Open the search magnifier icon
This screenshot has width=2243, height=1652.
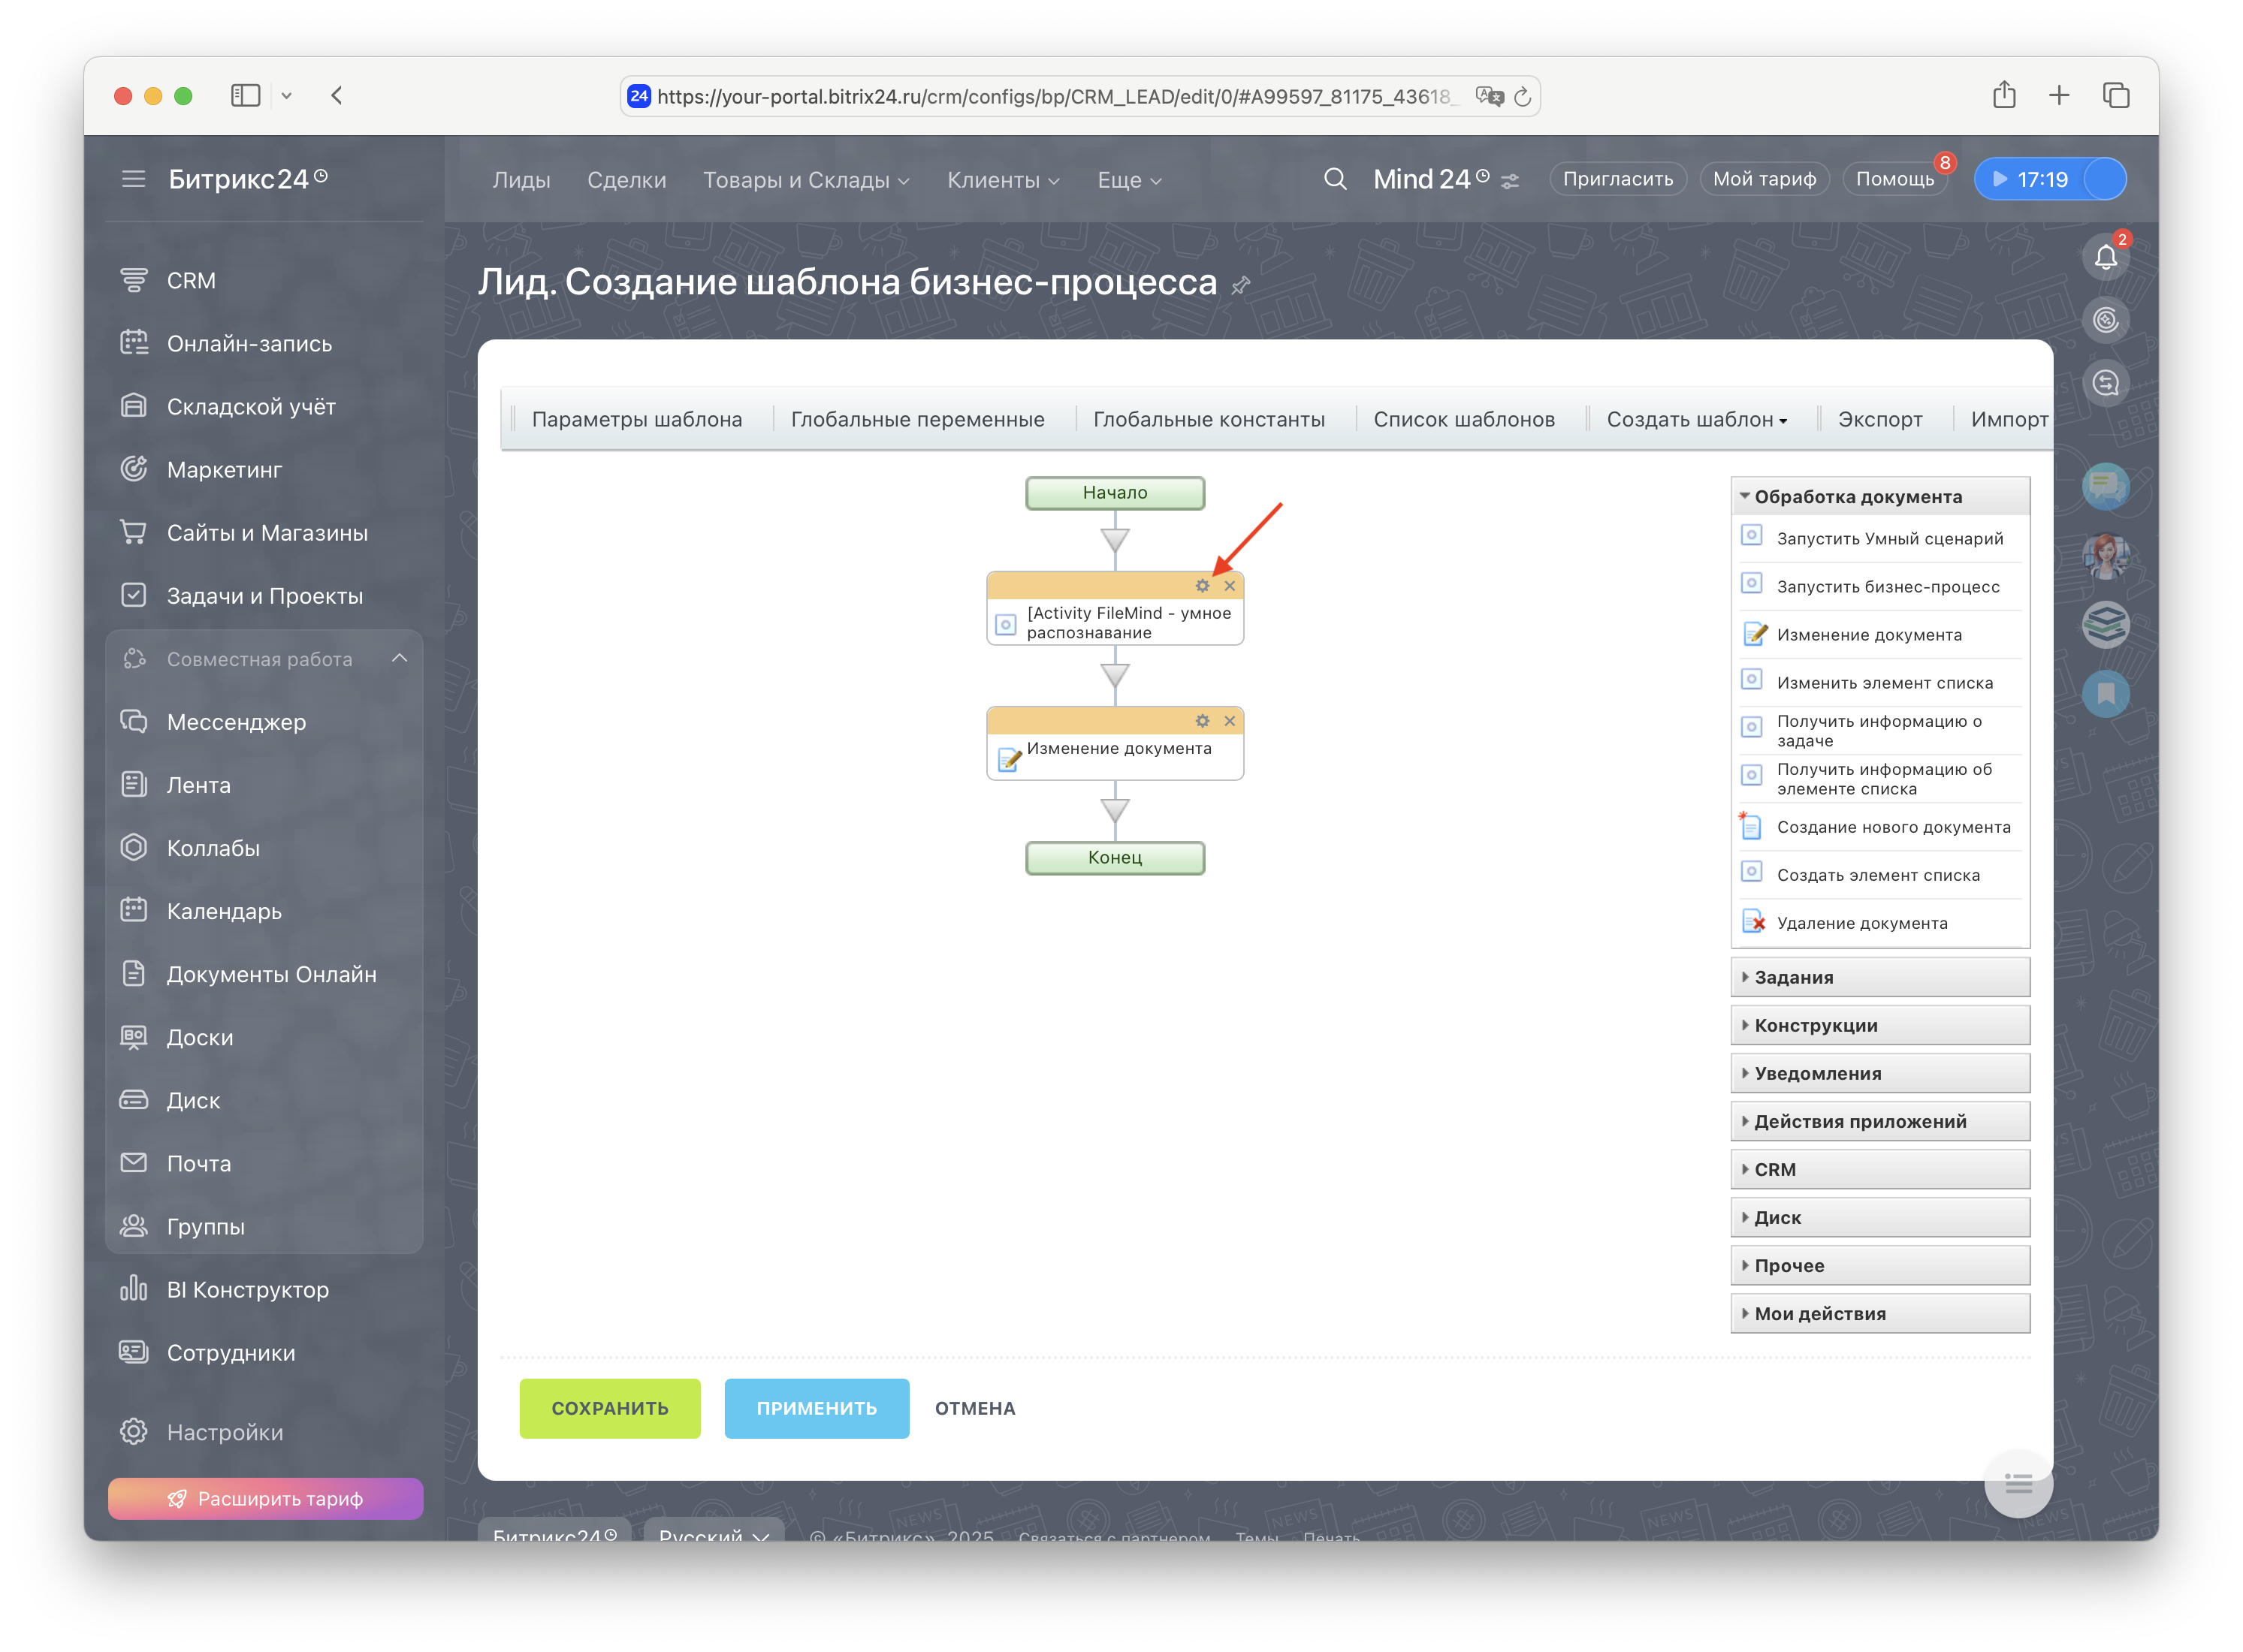1335,179
